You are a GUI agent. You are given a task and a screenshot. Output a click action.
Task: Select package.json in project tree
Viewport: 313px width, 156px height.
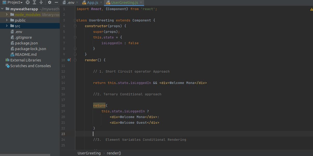(26, 43)
